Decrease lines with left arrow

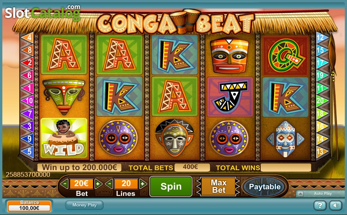tap(109, 184)
